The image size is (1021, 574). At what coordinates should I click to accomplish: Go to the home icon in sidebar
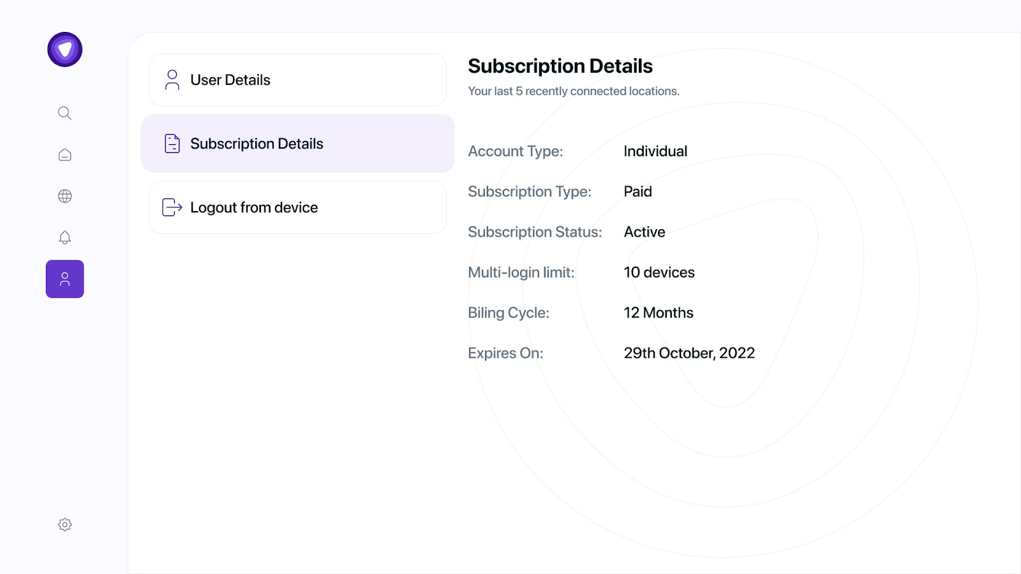pos(64,155)
